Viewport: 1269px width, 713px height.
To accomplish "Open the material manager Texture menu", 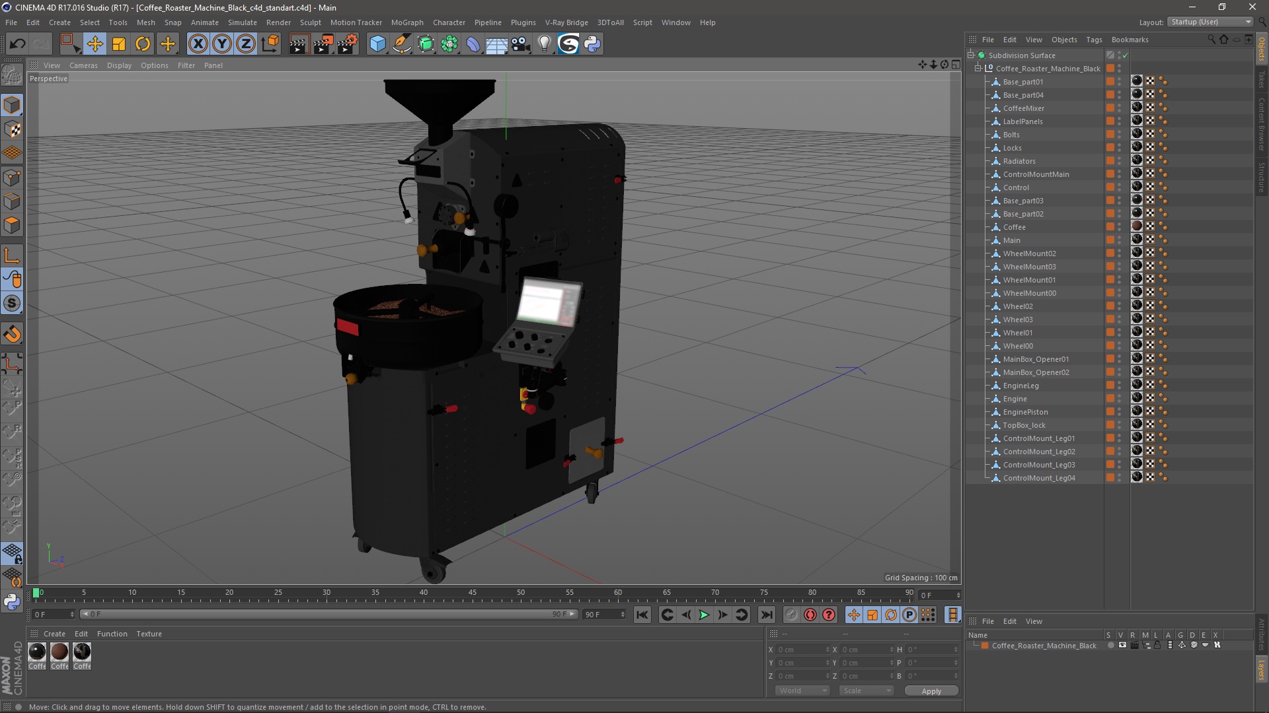I will click(x=149, y=634).
